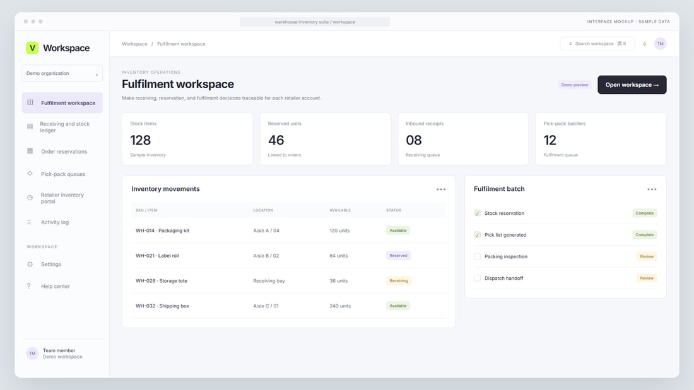Select the WH-028 · Storage tote row
The image size is (694, 390).
click(288, 281)
